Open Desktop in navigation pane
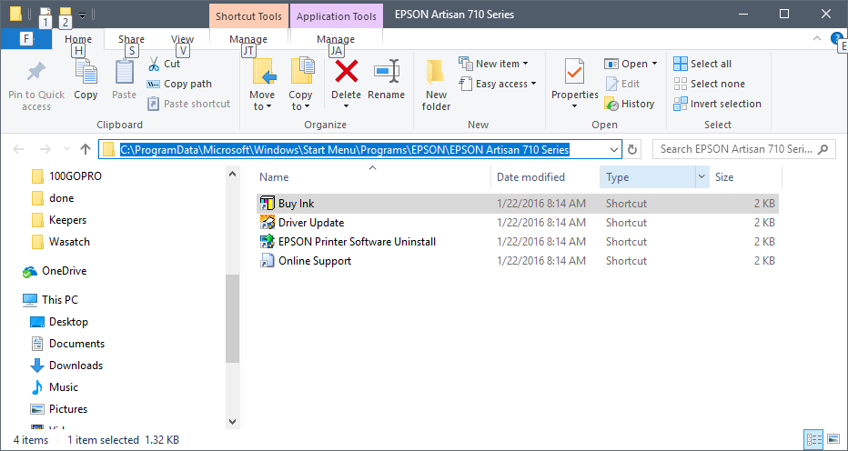Viewport: 848px width, 451px height. (x=59, y=322)
